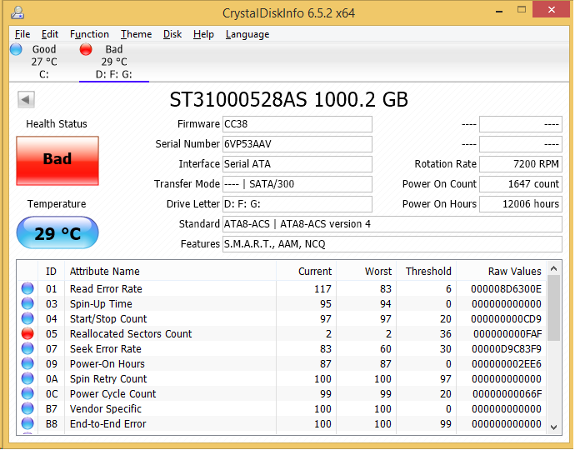Click the Power On Hours field 12006 hours
575x450 pixels.
pyautogui.click(x=521, y=204)
